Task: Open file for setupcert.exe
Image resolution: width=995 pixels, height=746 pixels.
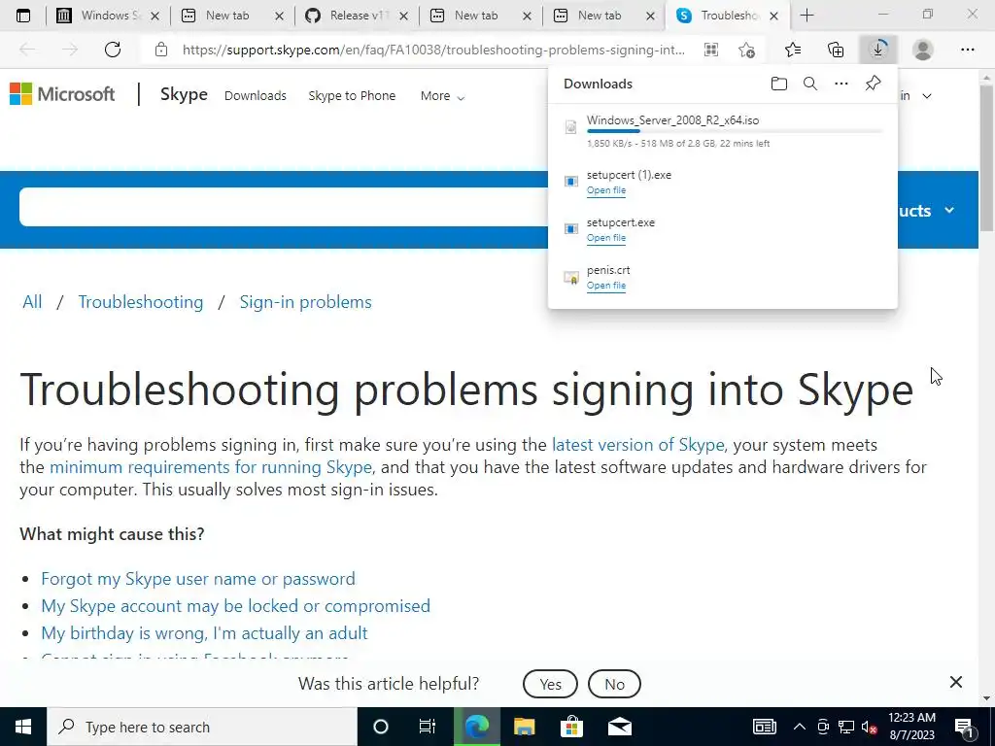Action: (x=606, y=238)
